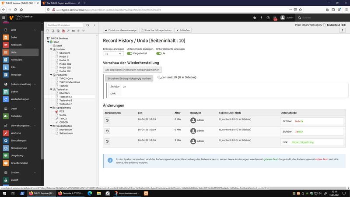Screen dimensions: 350x197
Task: Rollback the 10:16 Link change
Action: coord(107,141)
